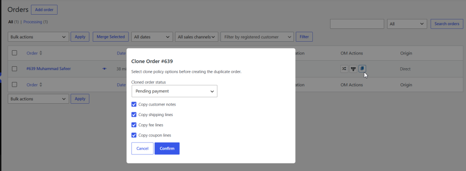
Task: Click the Add order button
Action: 44,10
